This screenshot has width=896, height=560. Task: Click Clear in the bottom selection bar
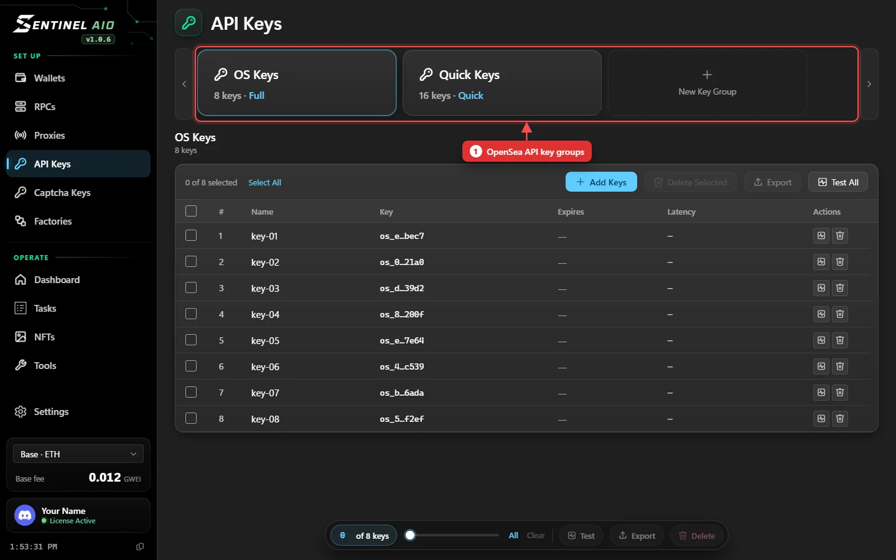536,535
